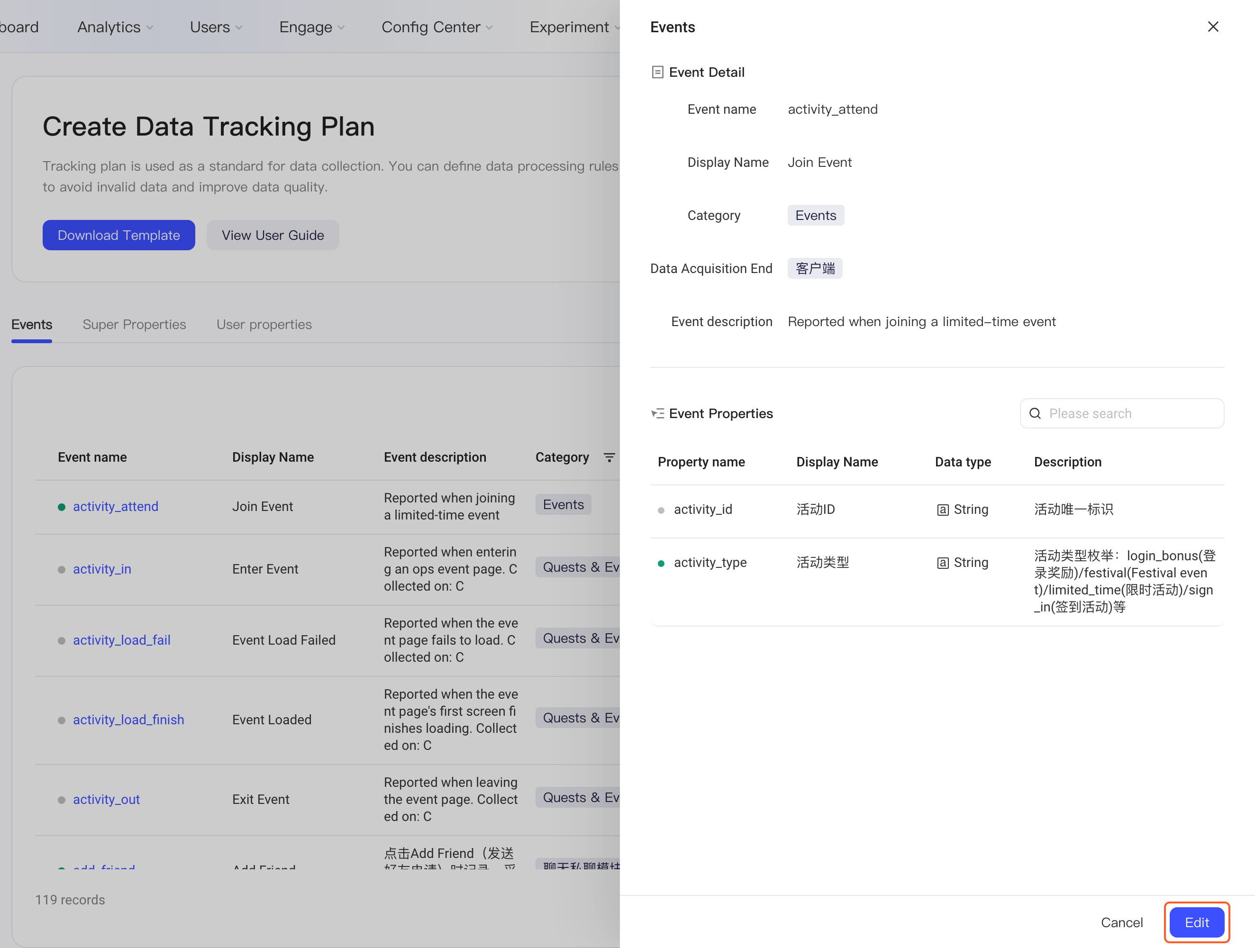Screen dimensions: 1255x948
Task: Close the Events panel with X icon
Action: pos(1212,27)
